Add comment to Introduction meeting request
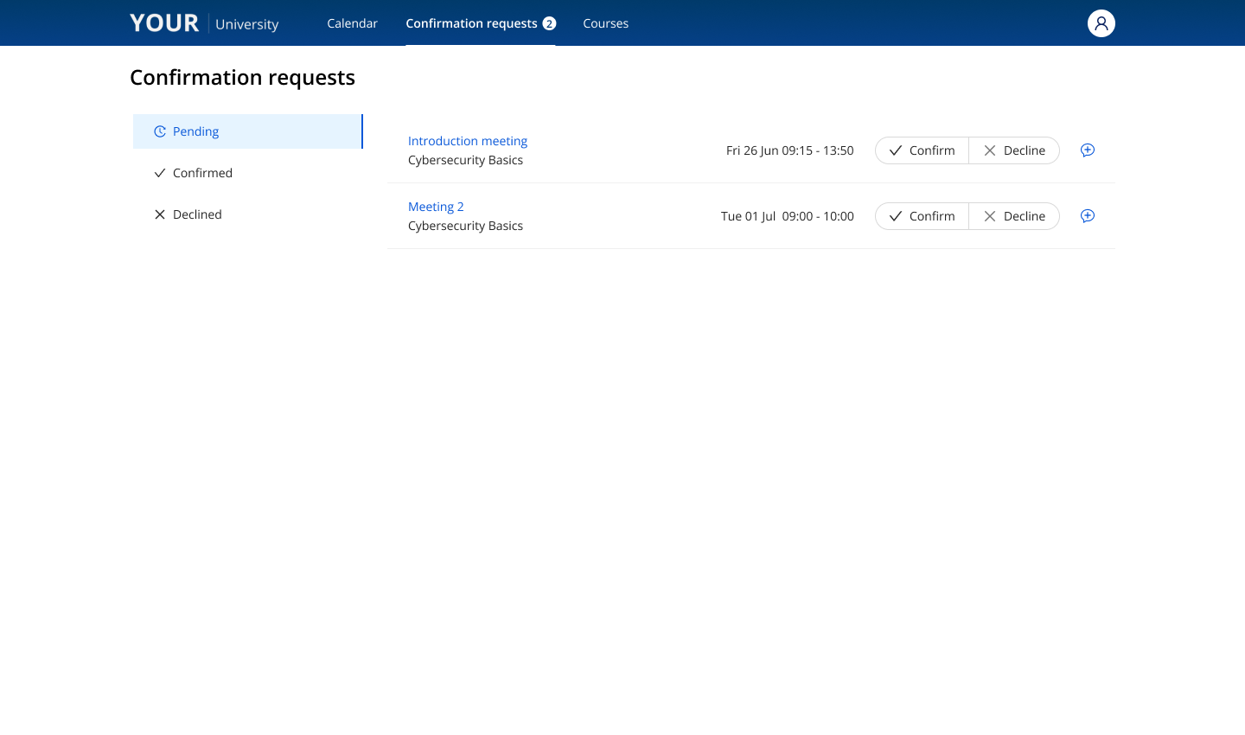This screenshot has height=735, width=1245. 1088,150
